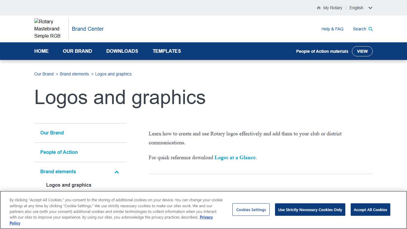Open search using the magnifier icon
The width and height of the screenshot is (407, 229).
(371, 29)
